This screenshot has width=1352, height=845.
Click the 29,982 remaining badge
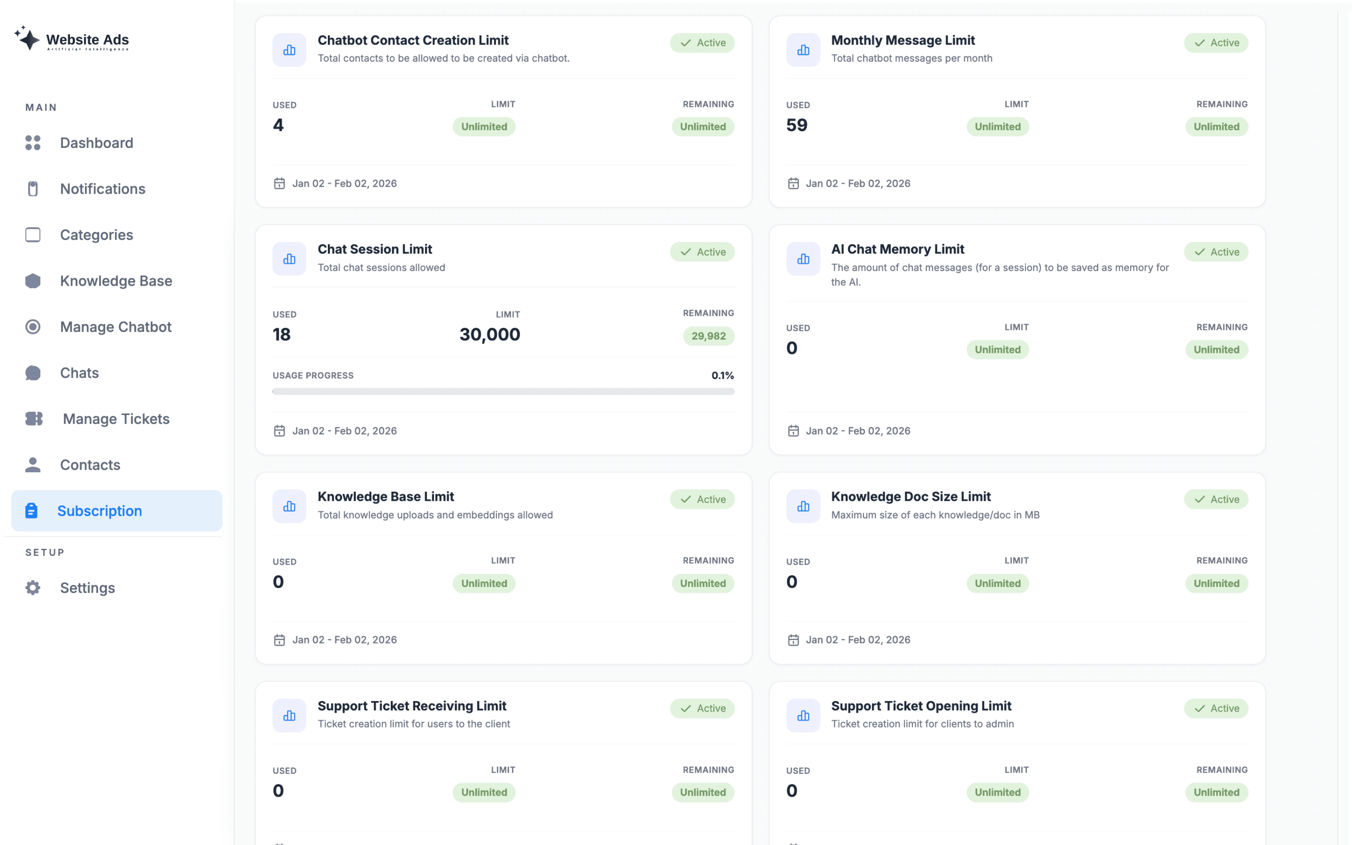click(x=708, y=336)
